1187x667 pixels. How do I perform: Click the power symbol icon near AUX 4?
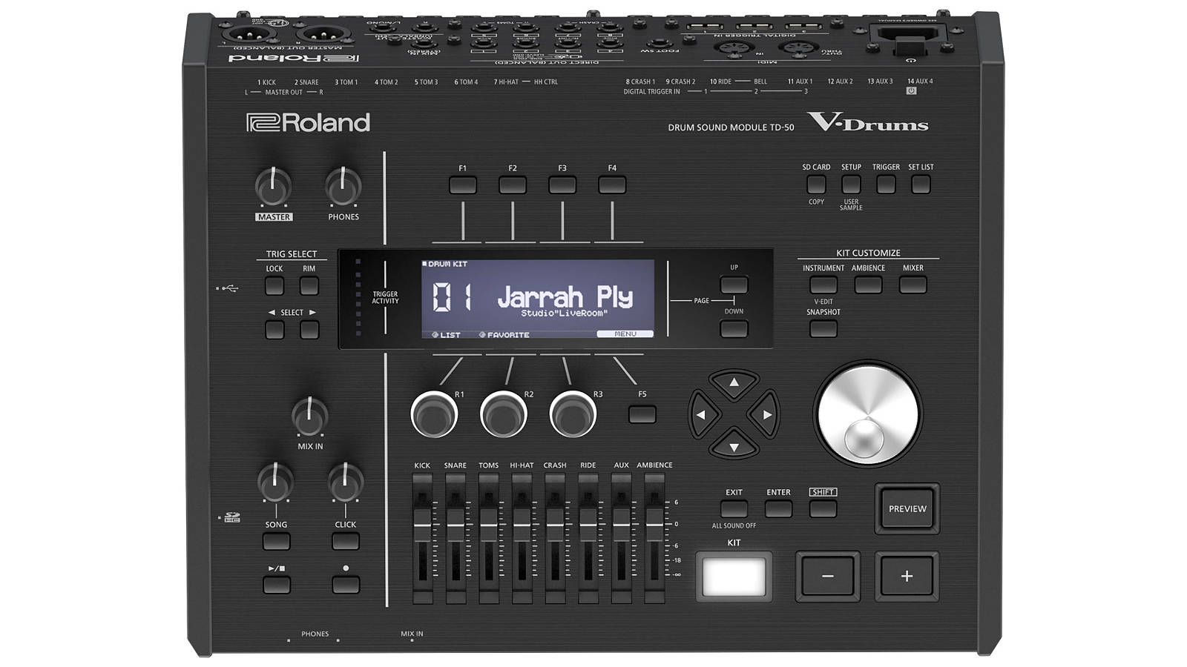coord(911,90)
